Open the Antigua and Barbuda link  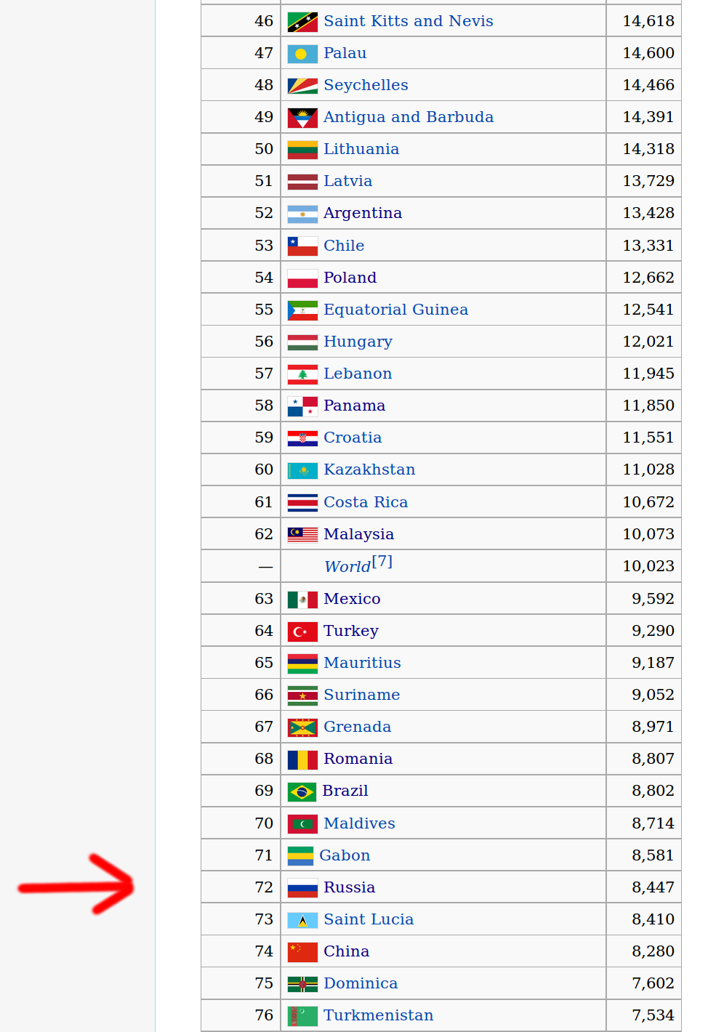coord(408,117)
